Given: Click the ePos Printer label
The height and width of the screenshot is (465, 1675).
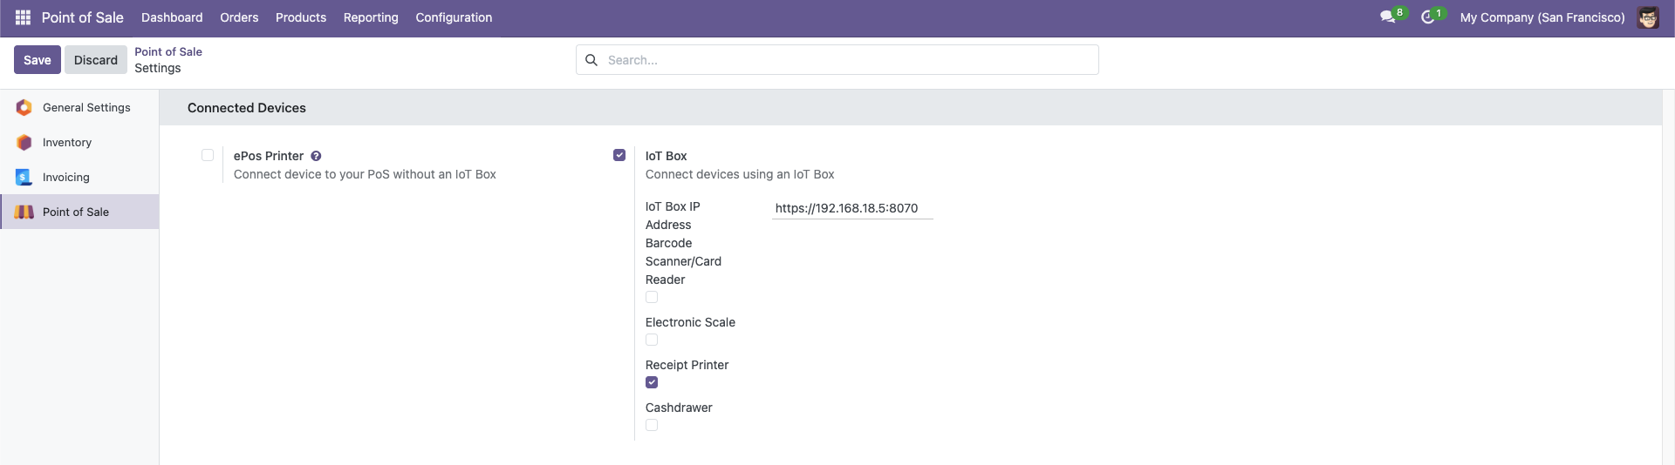Looking at the screenshot, I should [x=269, y=156].
